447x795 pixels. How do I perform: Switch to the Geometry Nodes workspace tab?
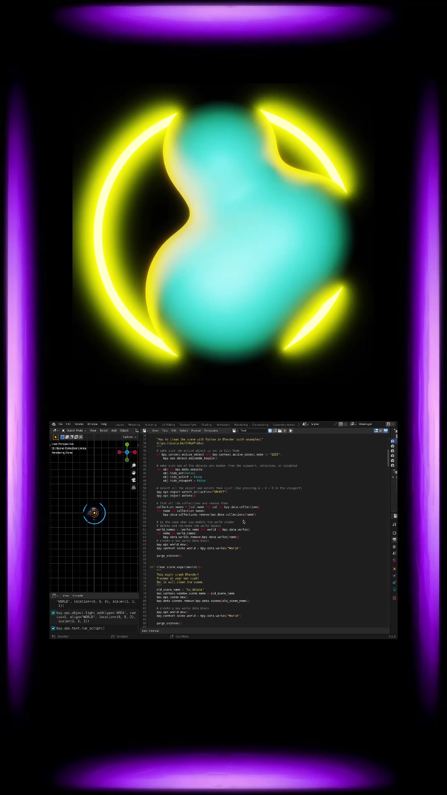(x=284, y=424)
